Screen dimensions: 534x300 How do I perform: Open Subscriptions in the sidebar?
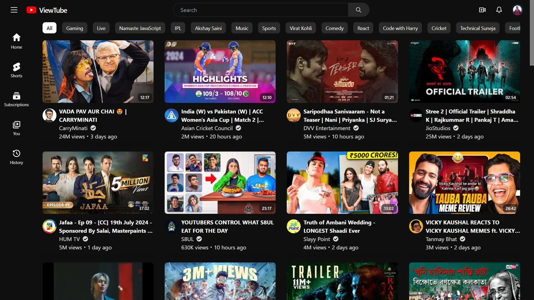16,99
